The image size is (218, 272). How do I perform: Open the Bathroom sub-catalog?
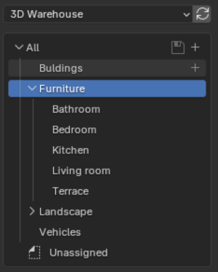pos(76,109)
